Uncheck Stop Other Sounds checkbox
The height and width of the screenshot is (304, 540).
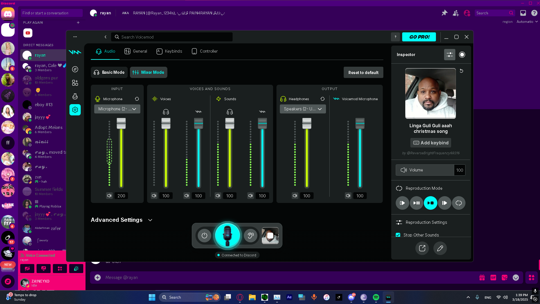(x=398, y=235)
